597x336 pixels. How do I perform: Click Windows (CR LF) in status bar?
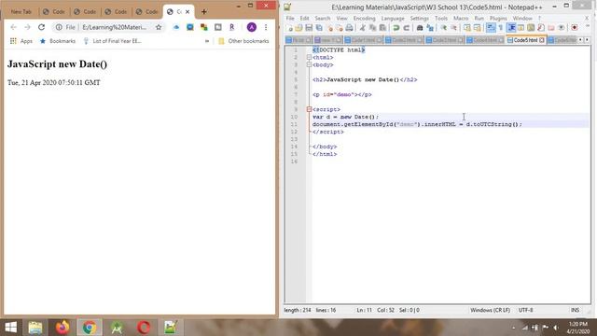(490, 310)
